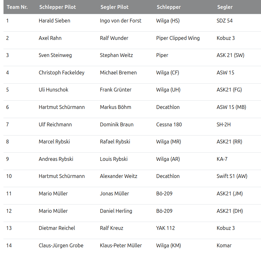
Task: Select the Schlepper column header
Action: point(169,7)
